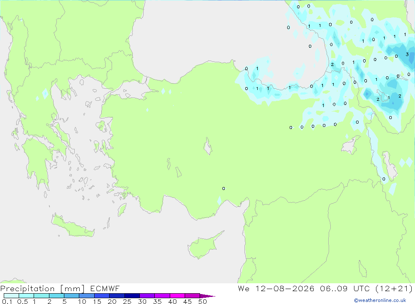Click the 0.5 legend scale label

pos(22,302)
